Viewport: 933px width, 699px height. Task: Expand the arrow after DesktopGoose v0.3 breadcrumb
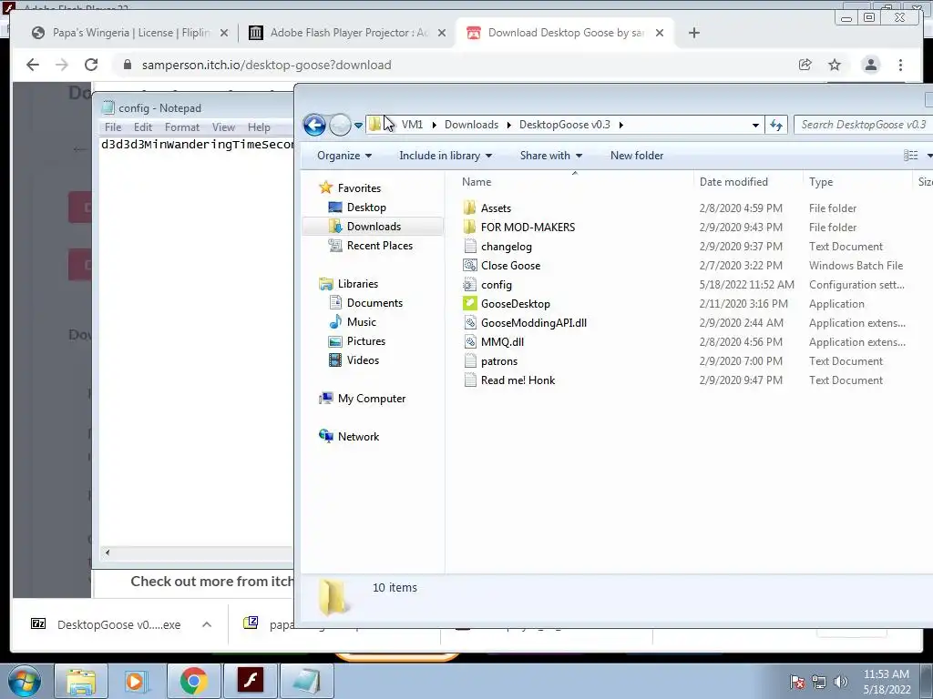click(x=621, y=125)
